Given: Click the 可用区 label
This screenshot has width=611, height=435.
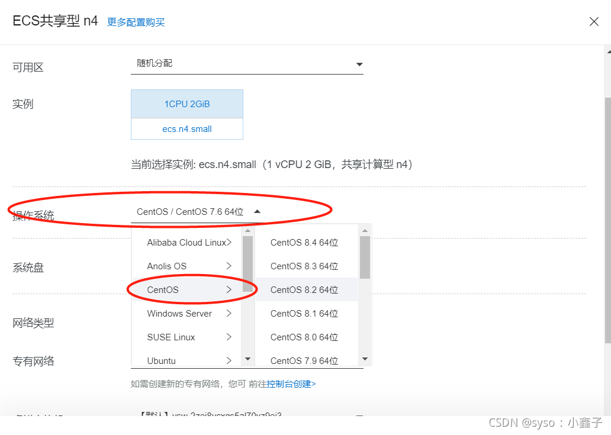Looking at the screenshot, I should click(x=28, y=67).
